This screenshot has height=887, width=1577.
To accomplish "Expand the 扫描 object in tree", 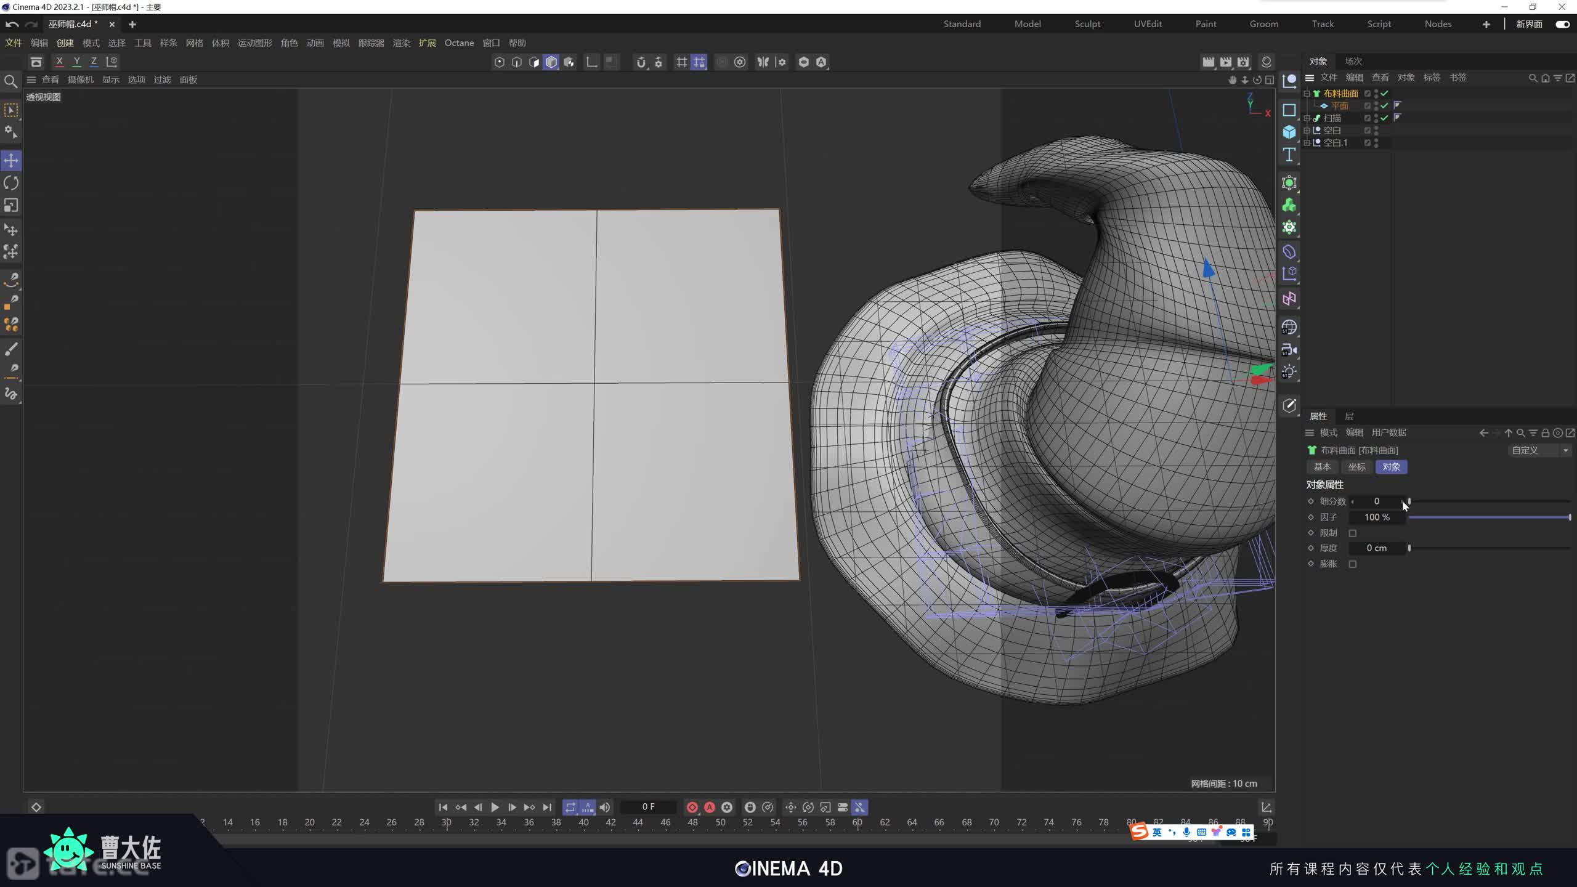I will [x=1307, y=118].
